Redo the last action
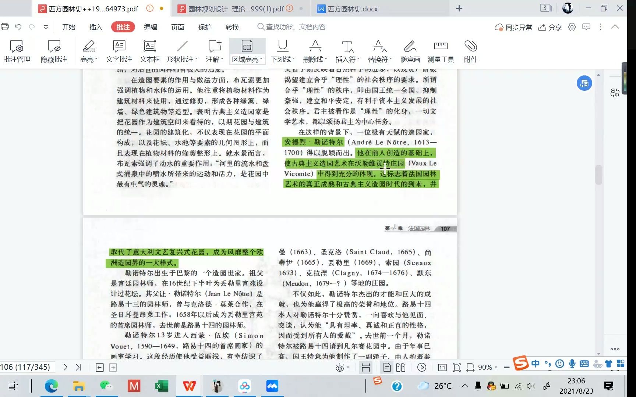The height and width of the screenshot is (397, 636). tap(32, 27)
